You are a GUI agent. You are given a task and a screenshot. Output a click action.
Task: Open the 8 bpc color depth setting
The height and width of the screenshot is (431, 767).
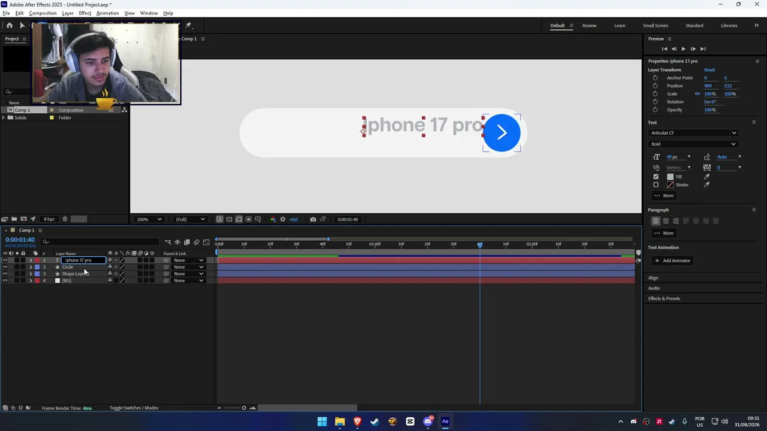click(x=49, y=219)
